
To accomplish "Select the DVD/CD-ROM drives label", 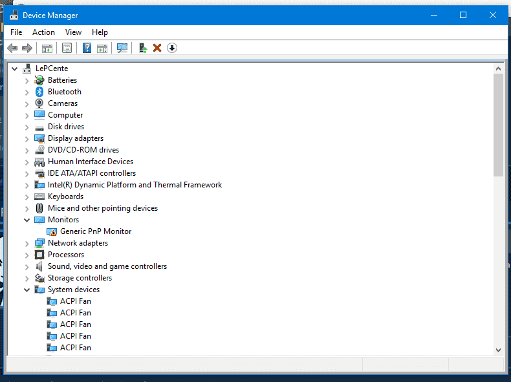I will [x=83, y=150].
